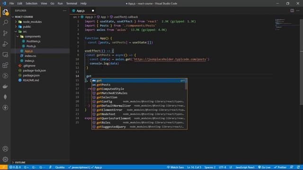
Task: Open the Accounts icon
Action: coord(5,149)
